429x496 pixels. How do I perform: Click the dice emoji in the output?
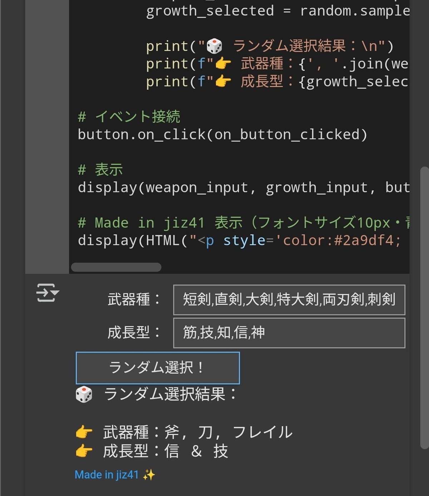click(84, 395)
